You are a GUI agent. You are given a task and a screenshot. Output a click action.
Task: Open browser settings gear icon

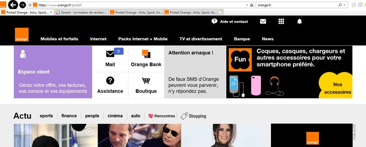click(360, 5)
